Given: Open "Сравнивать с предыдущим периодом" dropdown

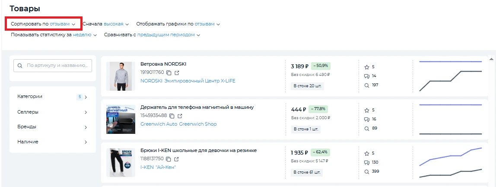Looking at the screenshot, I should click(x=152, y=35).
